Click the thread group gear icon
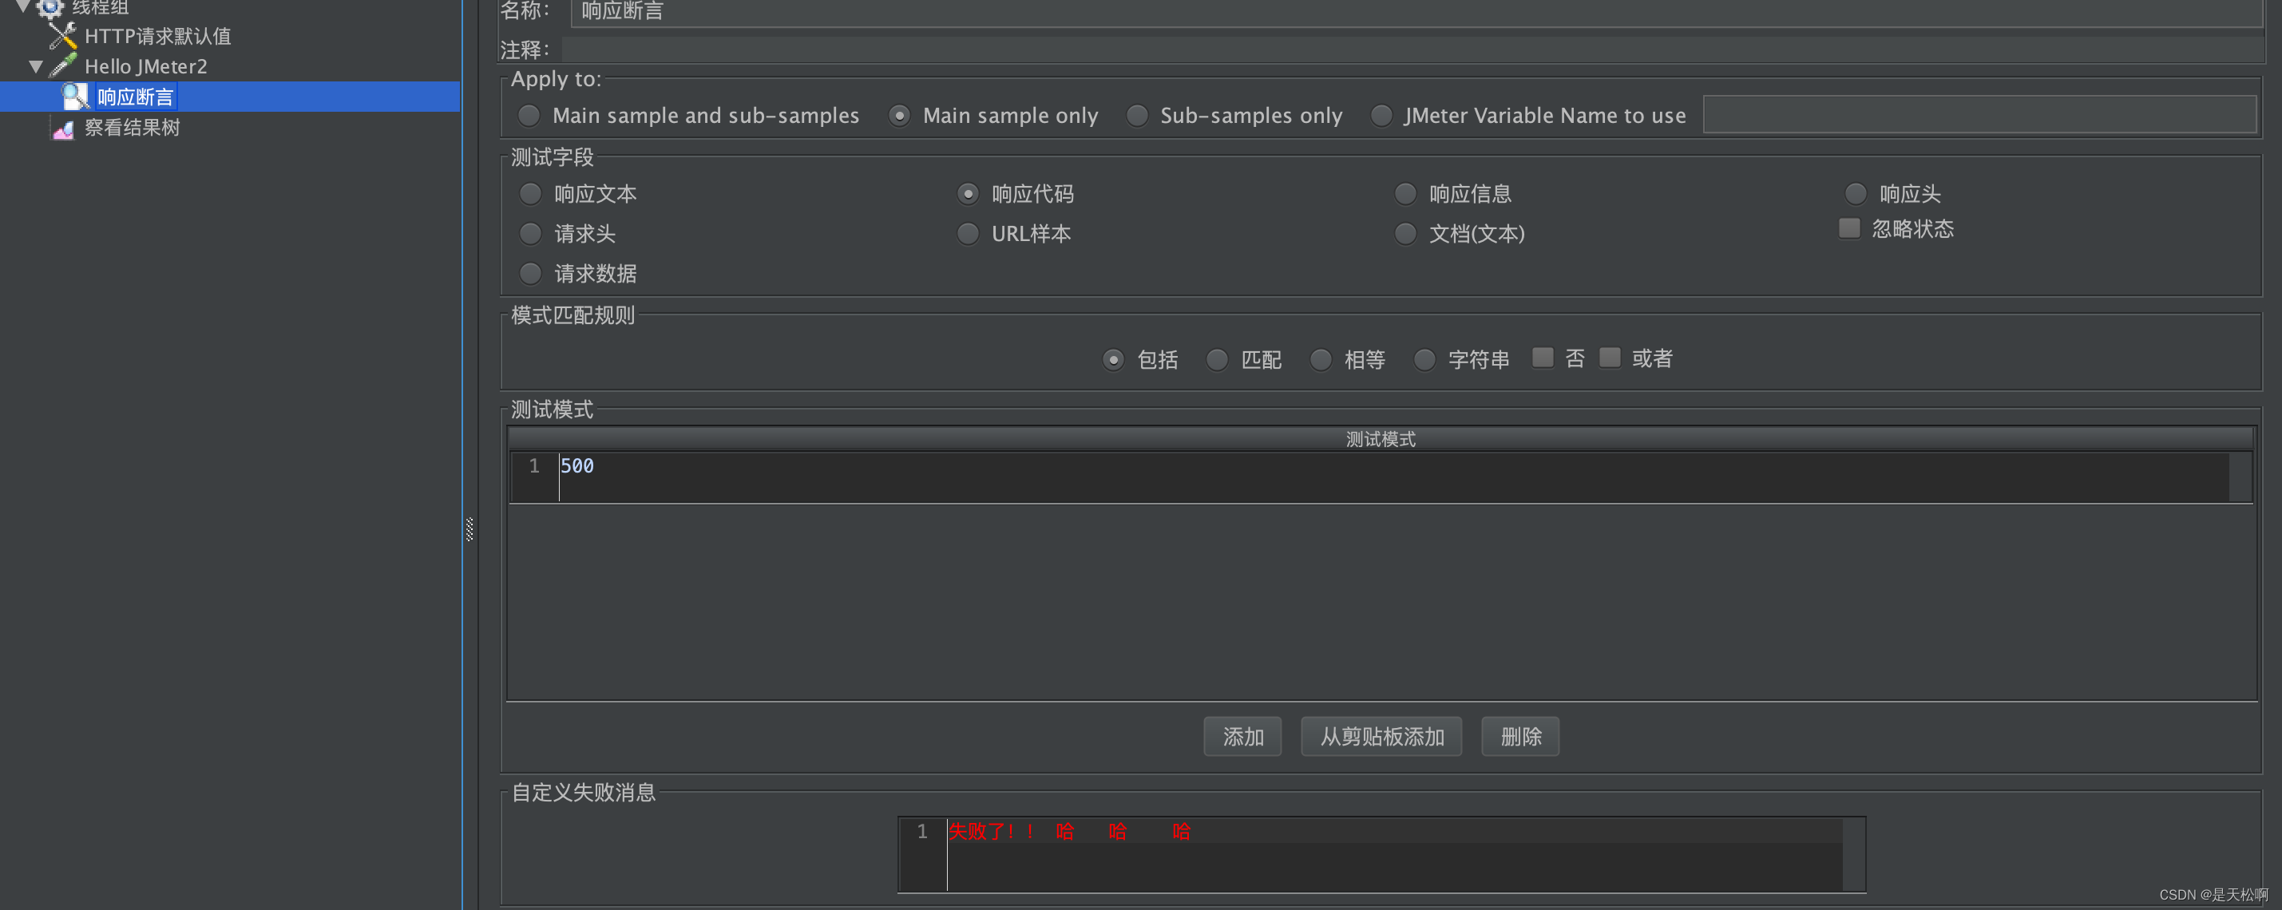 point(50,8)
